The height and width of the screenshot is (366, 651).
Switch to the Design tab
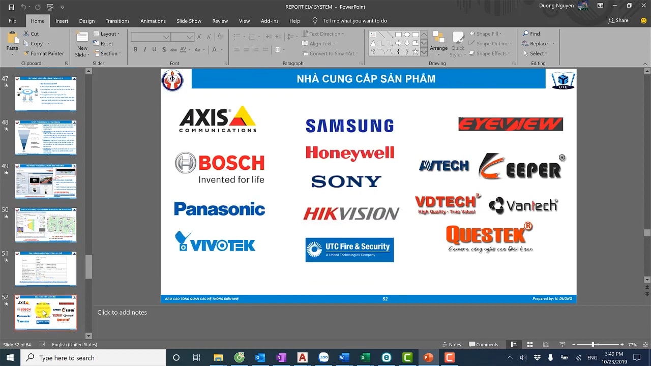[87, 21]
